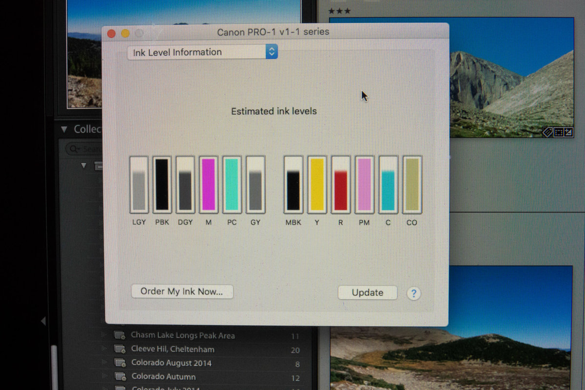Click the magenta M ink level bar
The image size is (585, 390).
209,185
